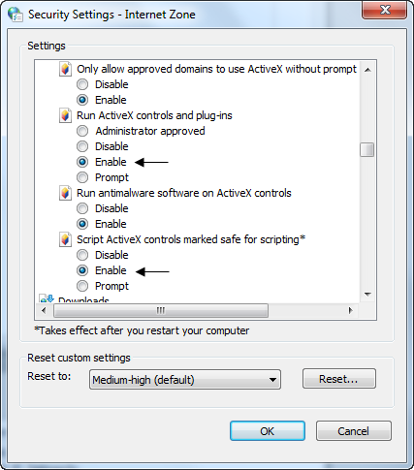Click the icon beside Run antimalware software setting
Image resolution: width=414 pixels, height=470 pixels.
click(65, 193)
